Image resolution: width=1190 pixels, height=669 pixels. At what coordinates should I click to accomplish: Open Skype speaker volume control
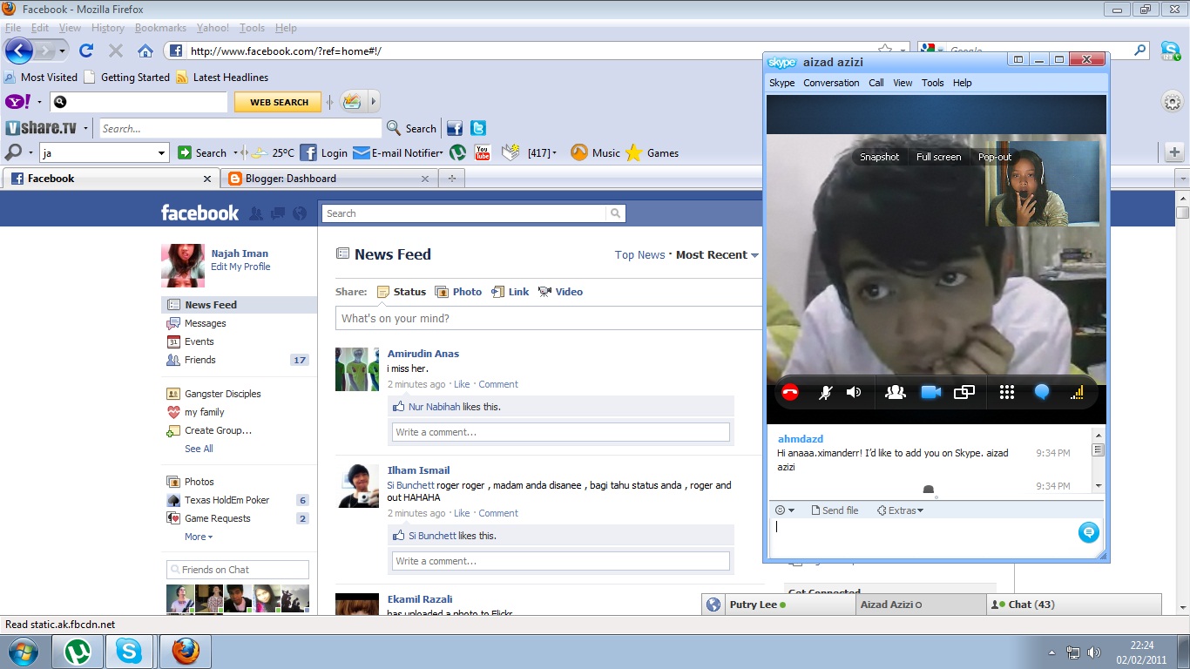(854, 393)
